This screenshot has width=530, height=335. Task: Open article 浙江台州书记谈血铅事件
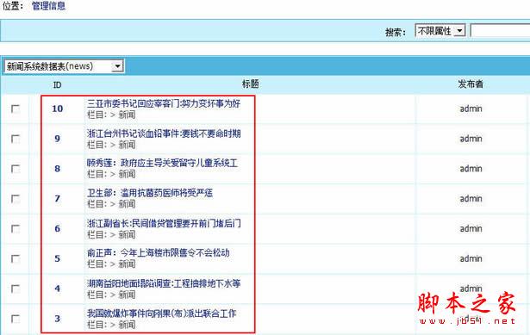coord(164,133)
